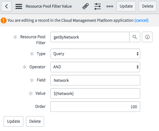Click the Operator field label

point(37,67)
